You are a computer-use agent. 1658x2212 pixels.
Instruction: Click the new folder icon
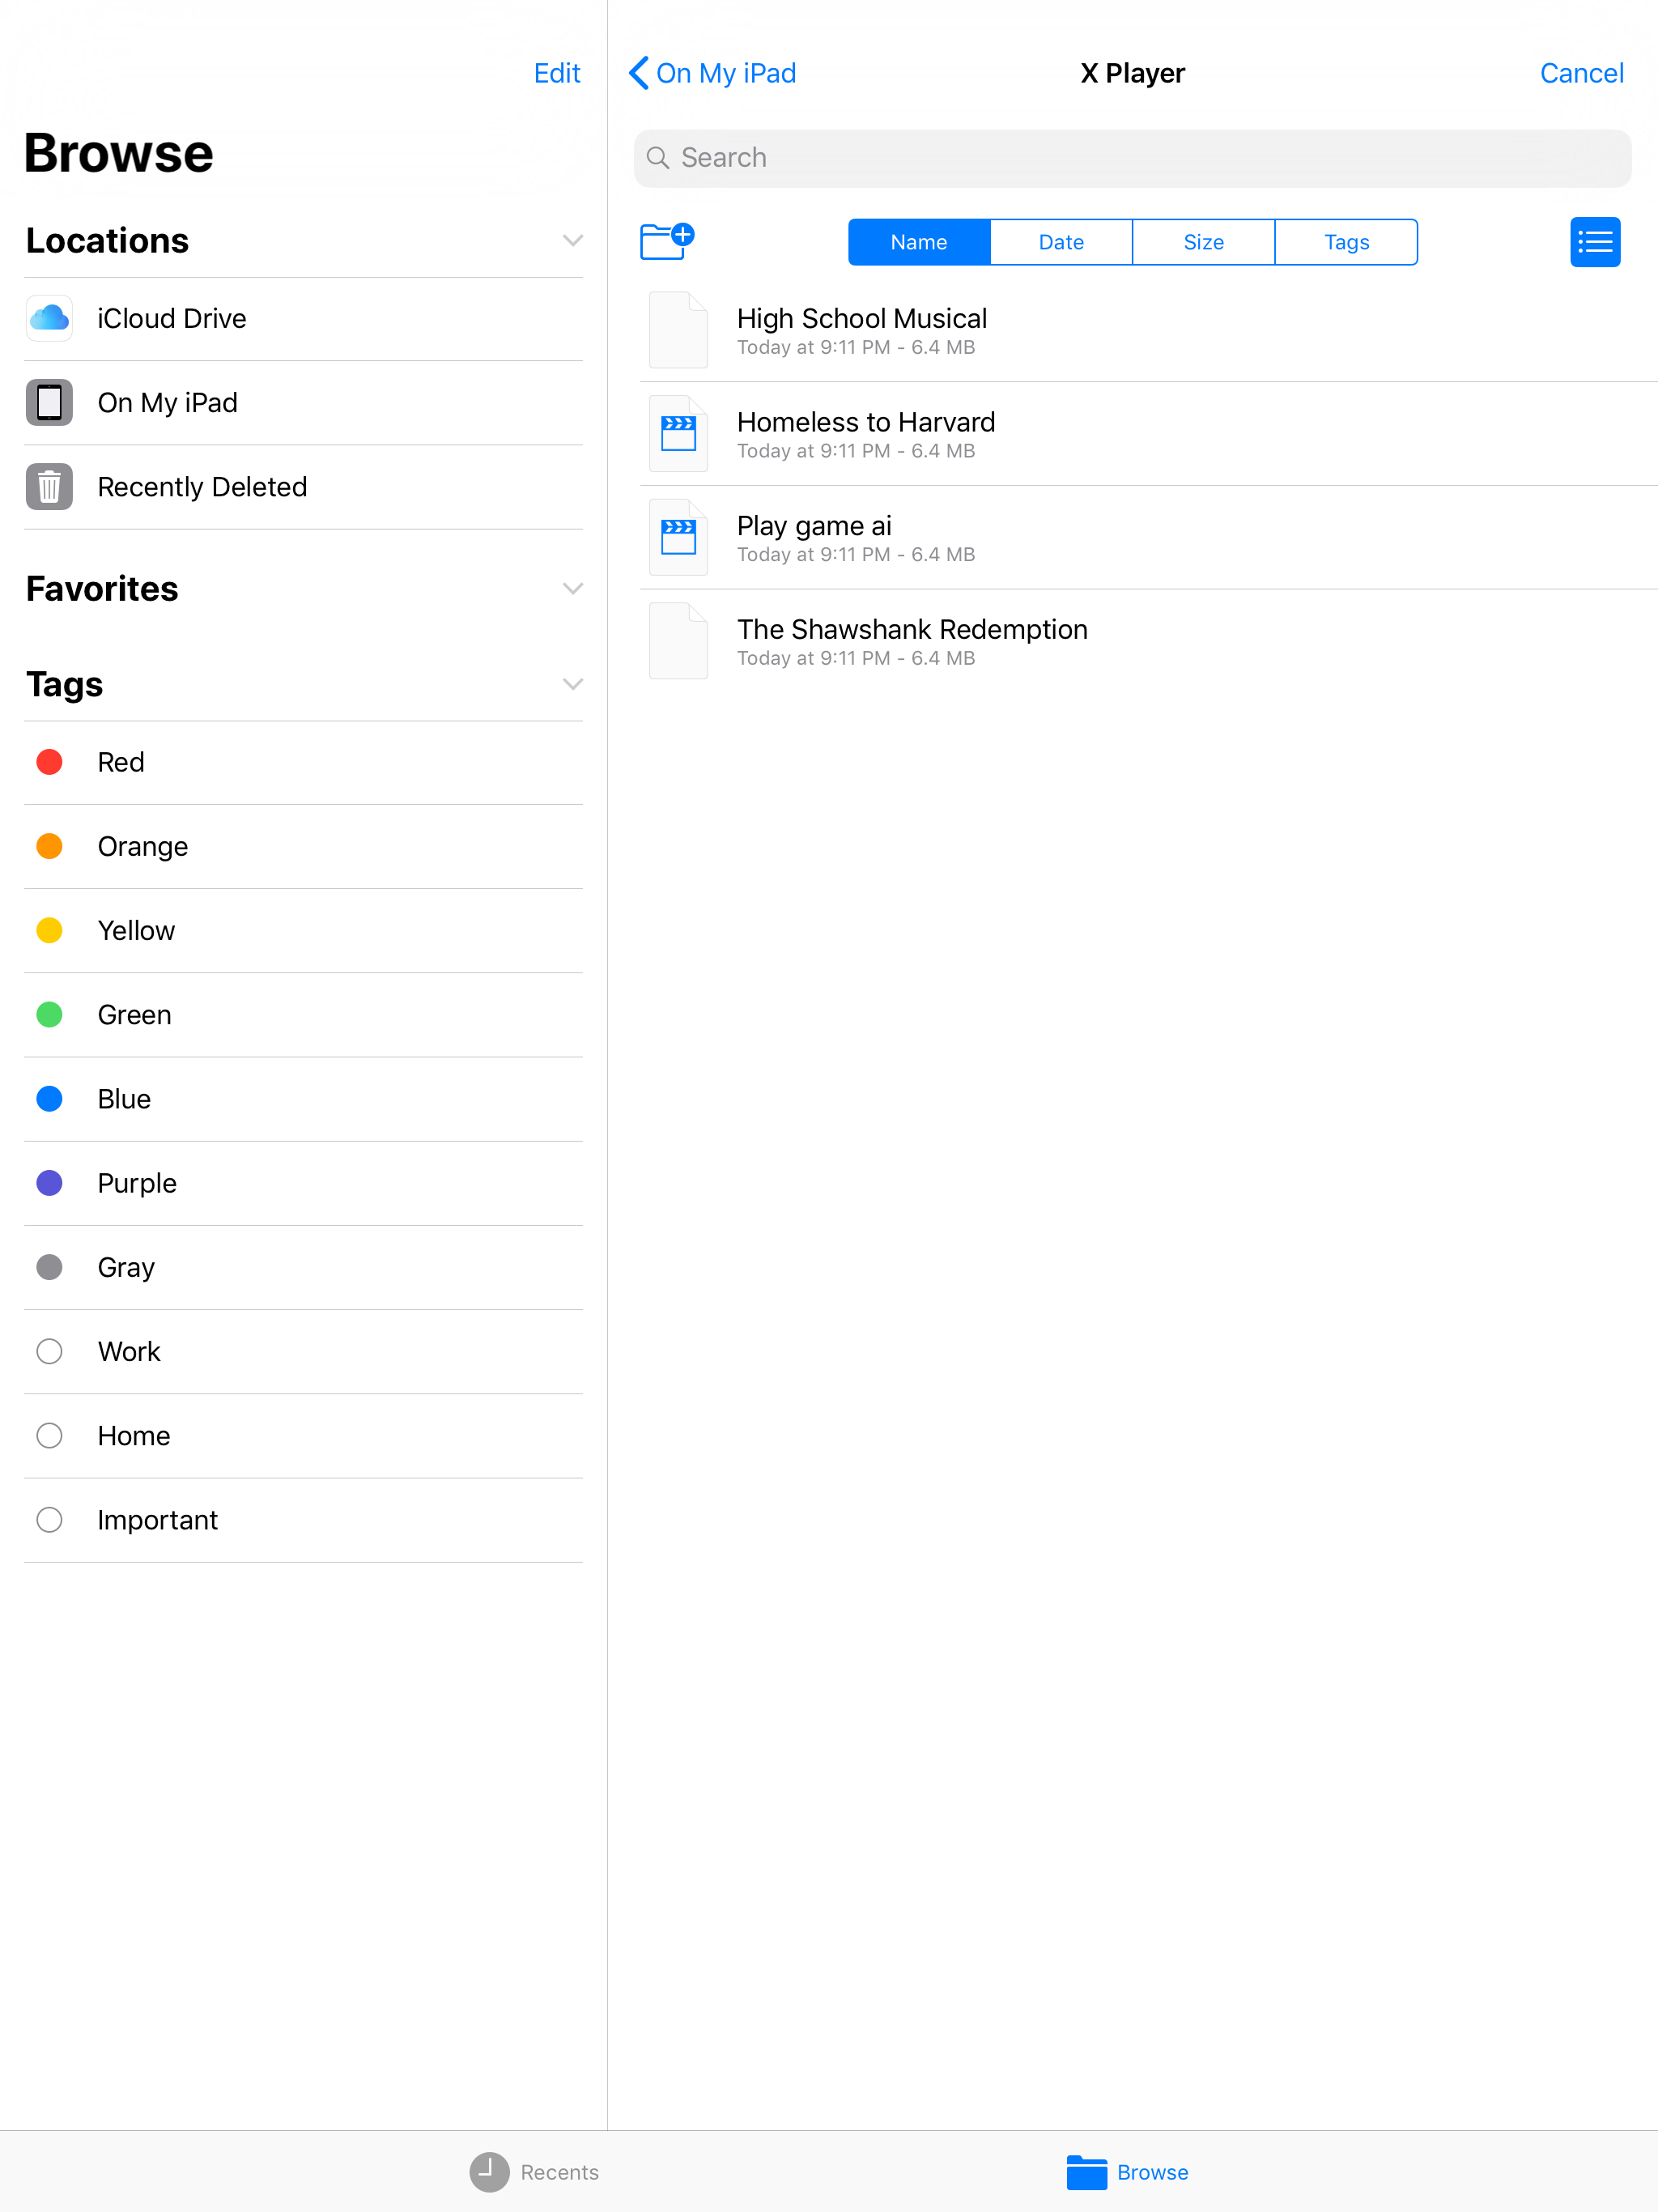point(666,241)
